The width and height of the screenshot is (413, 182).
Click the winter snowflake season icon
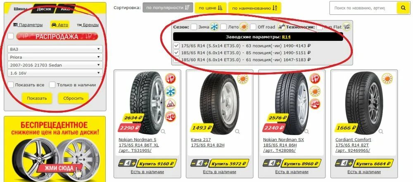214,26
